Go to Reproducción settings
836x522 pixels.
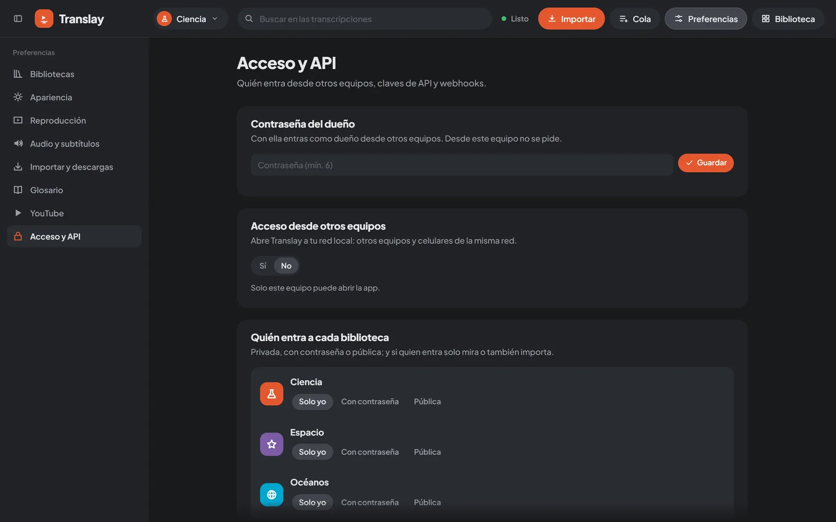74,120
